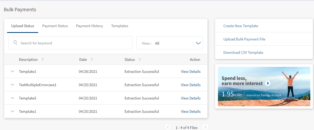Switch to Payment Status tab
Viewport: 314px width, 130px height.
coord(55,26)
